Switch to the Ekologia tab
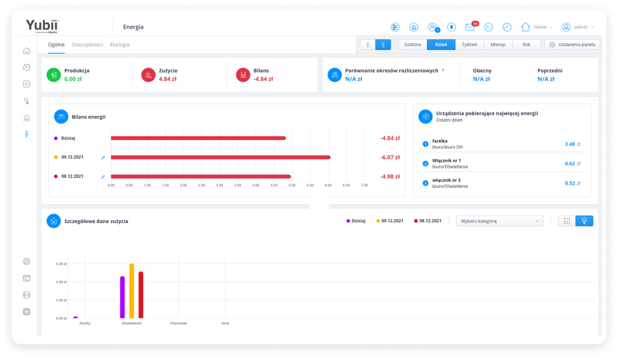This screenshot has width=618, height=358. point(120,44)
